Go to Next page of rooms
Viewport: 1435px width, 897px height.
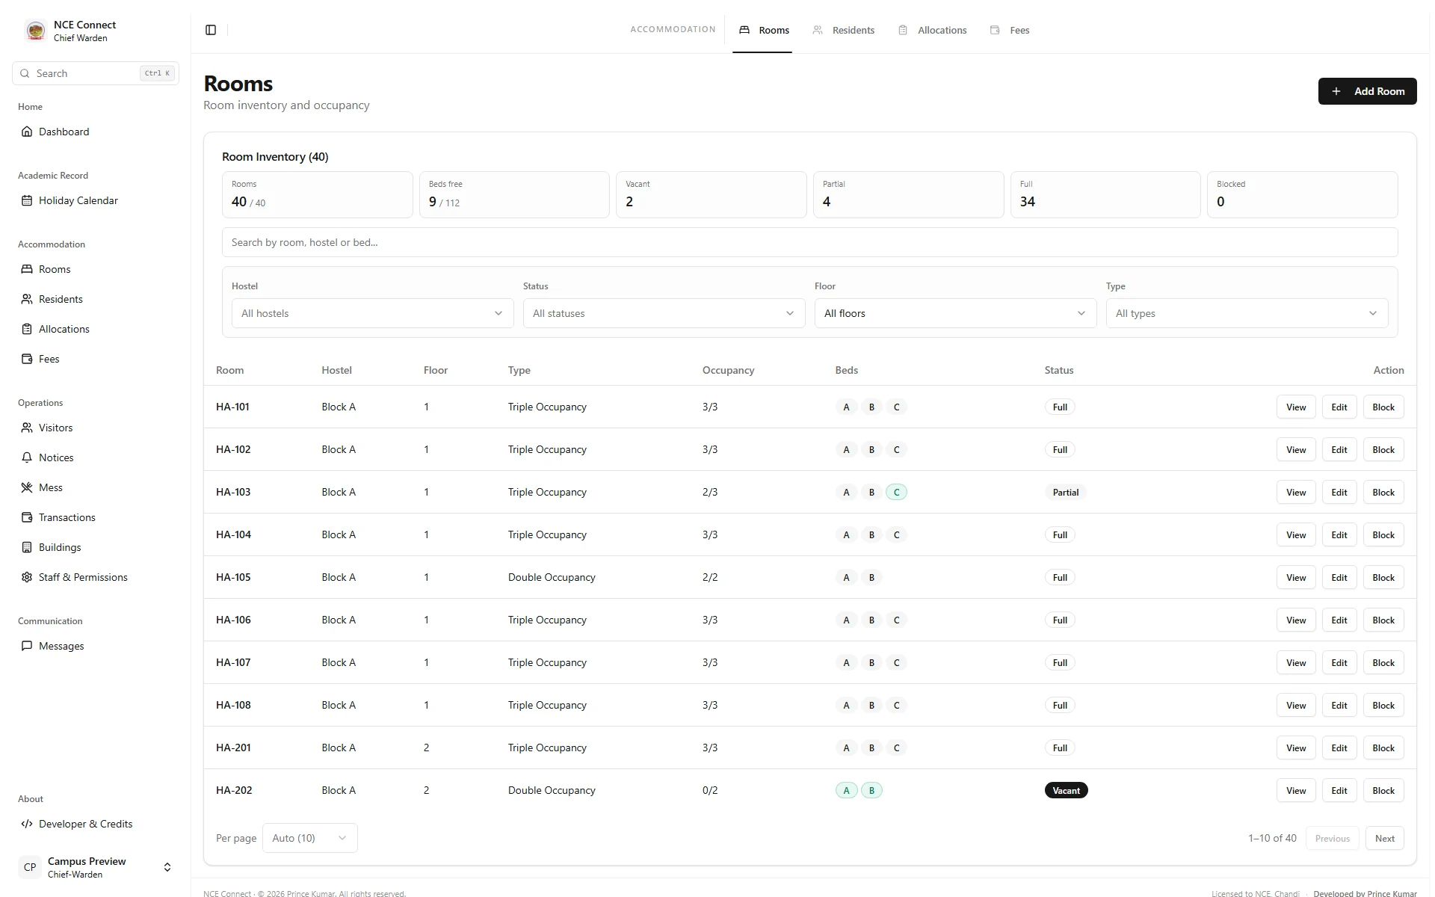(x=1384, y=838)
